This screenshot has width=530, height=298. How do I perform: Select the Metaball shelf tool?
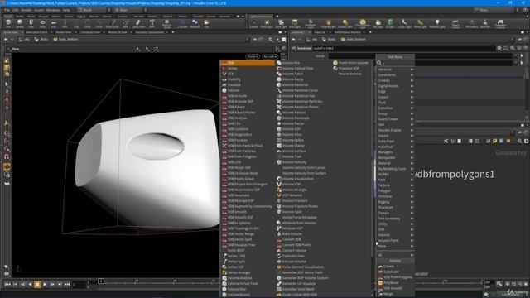(x=195, y=24)
